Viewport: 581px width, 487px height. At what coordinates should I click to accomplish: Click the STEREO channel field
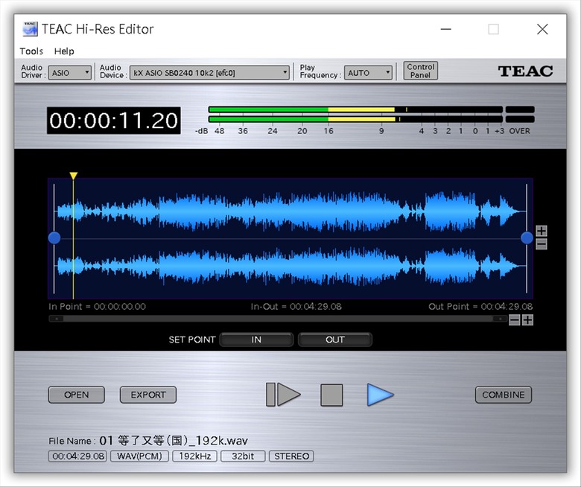point(291,456)
